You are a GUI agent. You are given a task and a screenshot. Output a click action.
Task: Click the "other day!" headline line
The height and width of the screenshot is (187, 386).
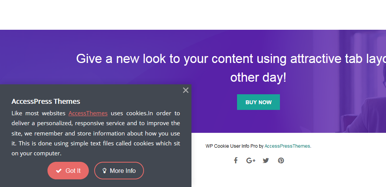pos(258,77)
